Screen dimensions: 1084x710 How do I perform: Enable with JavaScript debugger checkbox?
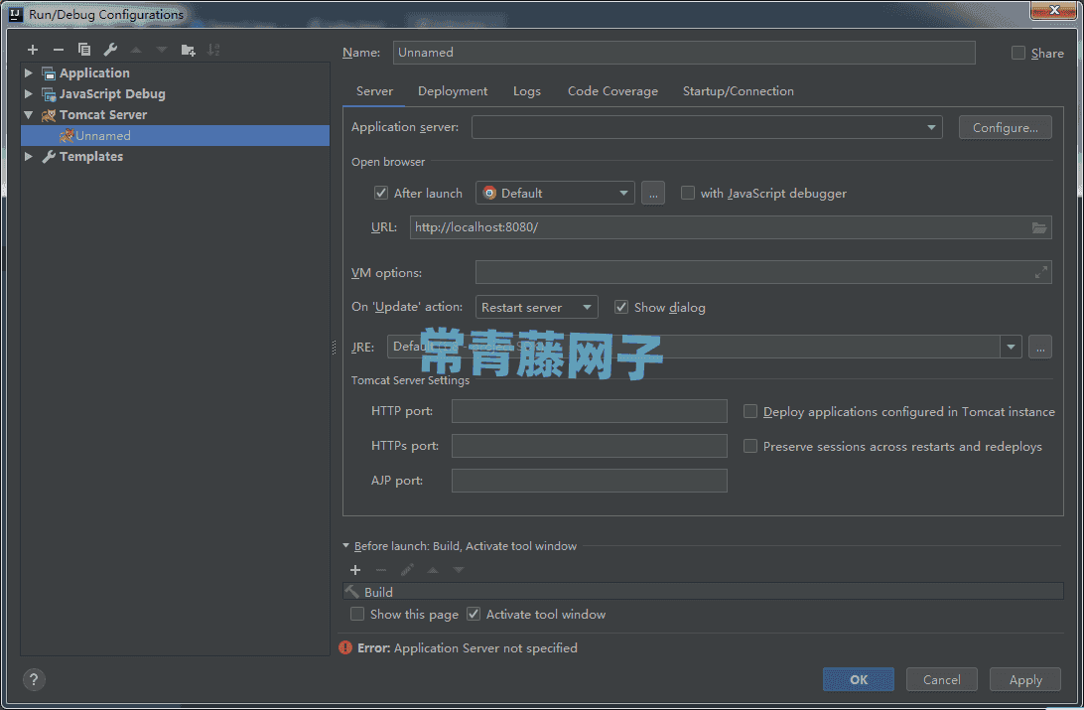pos(688,193)
